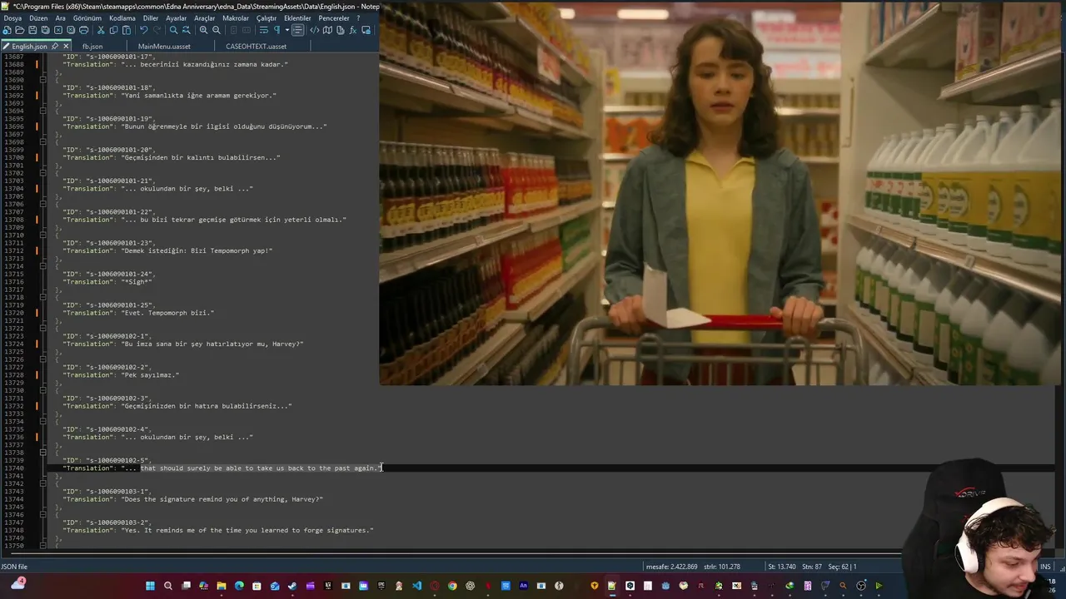Click the line containing "Pek sayılmaz."
This screenshot has height=599, width=1066.
(x=121, y=375)
